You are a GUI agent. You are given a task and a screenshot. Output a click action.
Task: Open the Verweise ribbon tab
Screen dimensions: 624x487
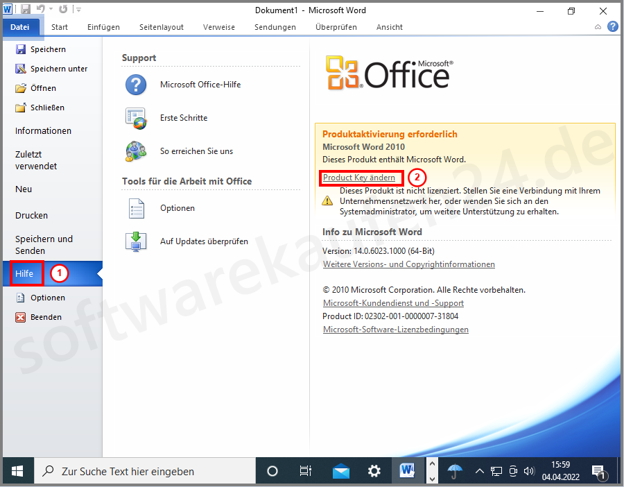tap(219, 27)
